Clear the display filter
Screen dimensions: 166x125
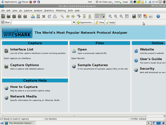(99, 23)
